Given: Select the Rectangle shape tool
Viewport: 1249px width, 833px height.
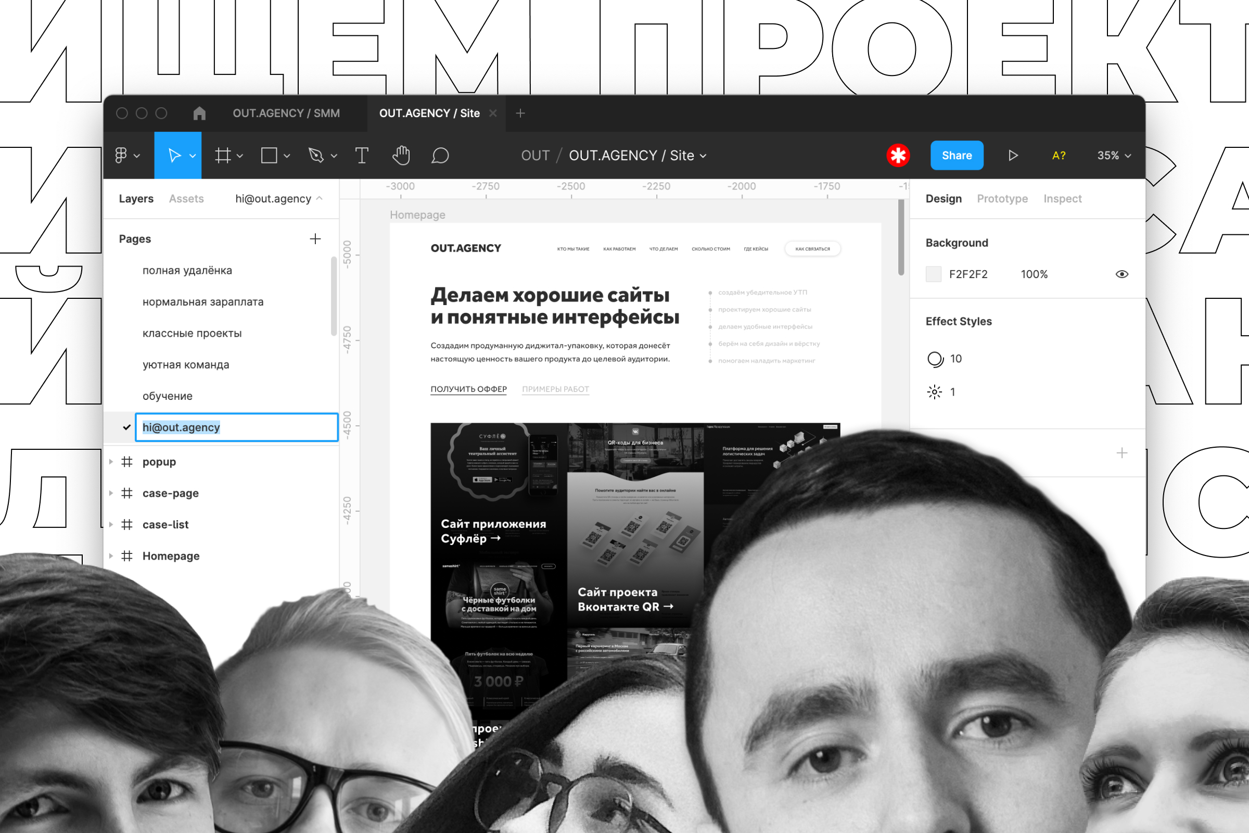Looking at the screenshot, I should 269,155.
